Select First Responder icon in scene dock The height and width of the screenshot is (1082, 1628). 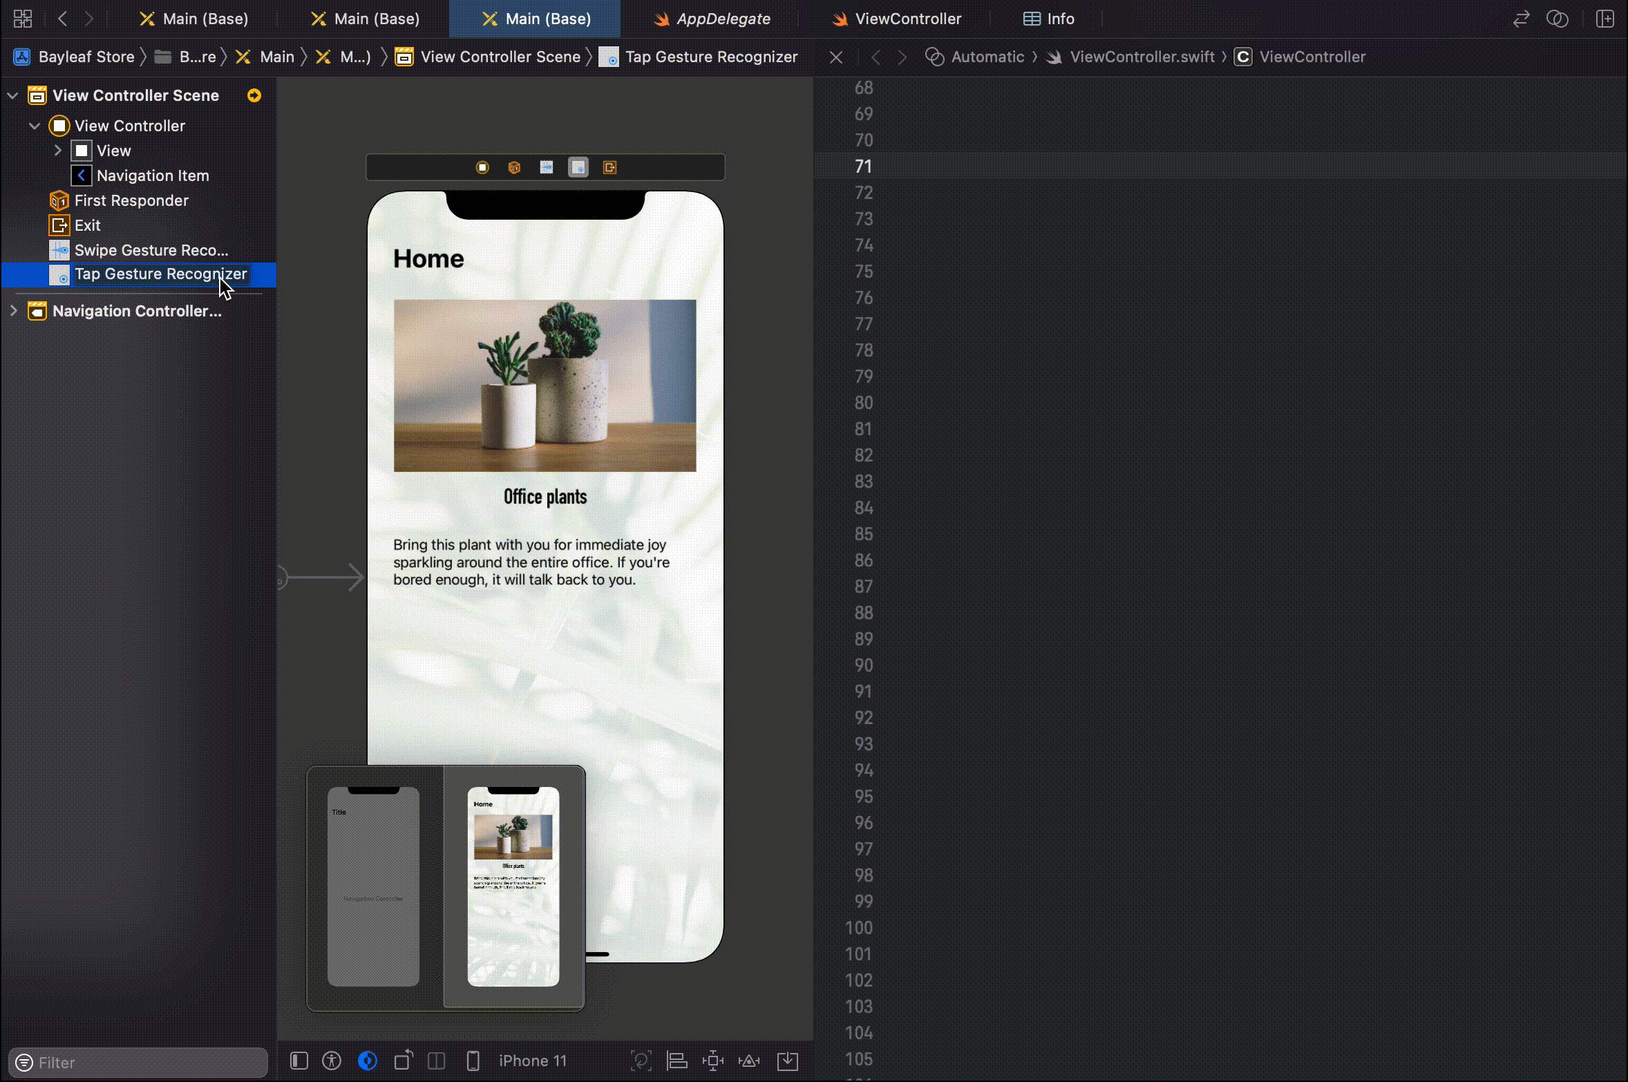514,167
